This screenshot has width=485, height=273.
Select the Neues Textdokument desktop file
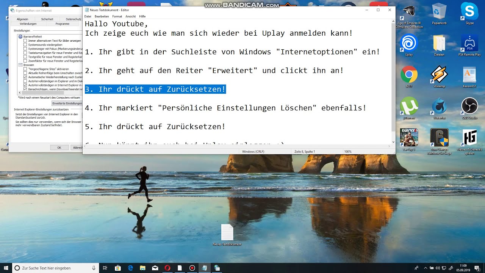click(x=227, y=235)
